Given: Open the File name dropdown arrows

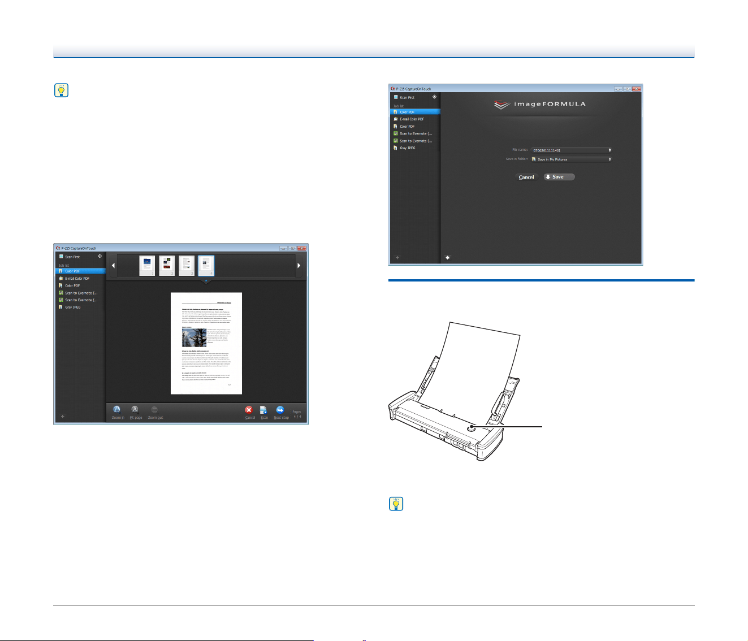Looking at the screenshot, I should (x=609, y=150).
